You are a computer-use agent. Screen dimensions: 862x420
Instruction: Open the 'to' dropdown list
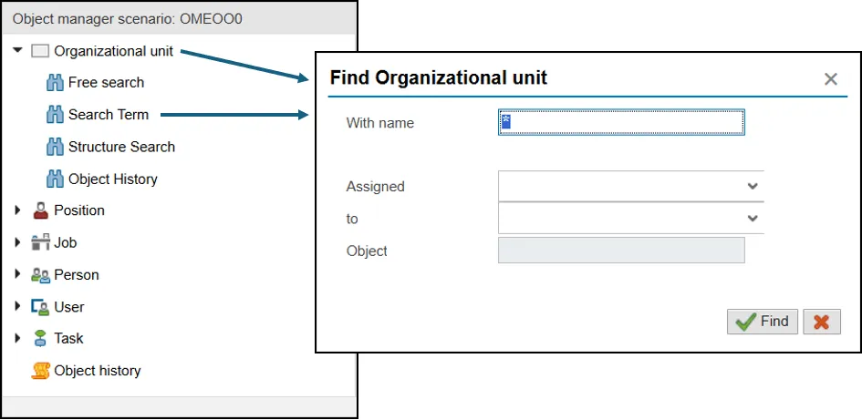[x=753, y=219]
